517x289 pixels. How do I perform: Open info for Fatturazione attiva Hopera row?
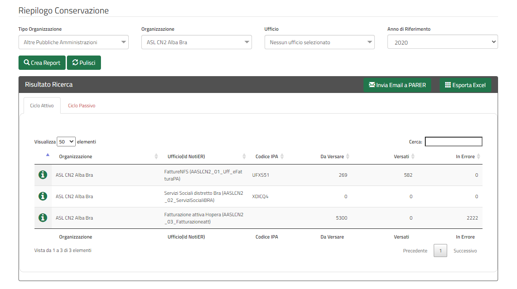click(42, 217)
